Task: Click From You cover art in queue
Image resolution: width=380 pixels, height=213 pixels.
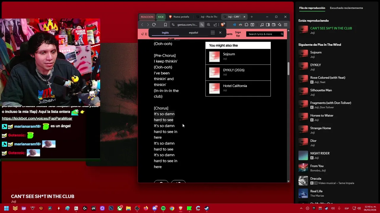Action: pyautogui.click(x=303, y=168)
